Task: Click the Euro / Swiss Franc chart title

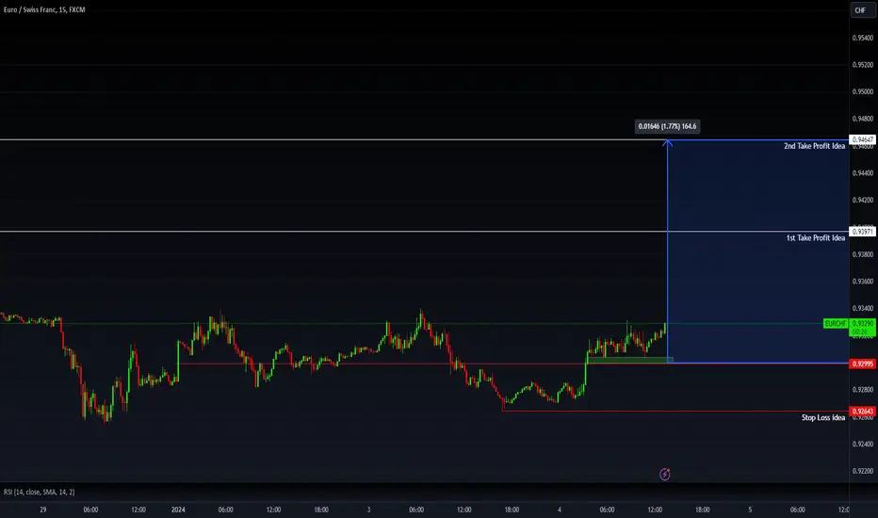Action: [44, 9]
